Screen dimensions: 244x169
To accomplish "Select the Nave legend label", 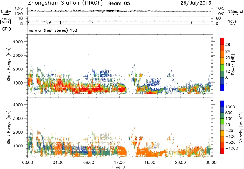I will coord(232,21).
